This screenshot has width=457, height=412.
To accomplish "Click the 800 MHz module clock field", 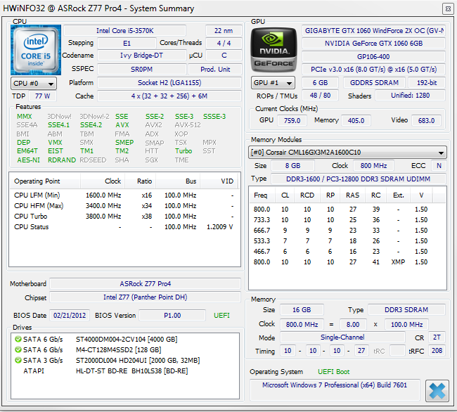I will [x=373, y=166].
